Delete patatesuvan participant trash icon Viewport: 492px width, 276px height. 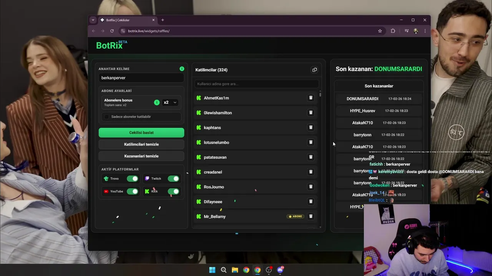(311, 157)
